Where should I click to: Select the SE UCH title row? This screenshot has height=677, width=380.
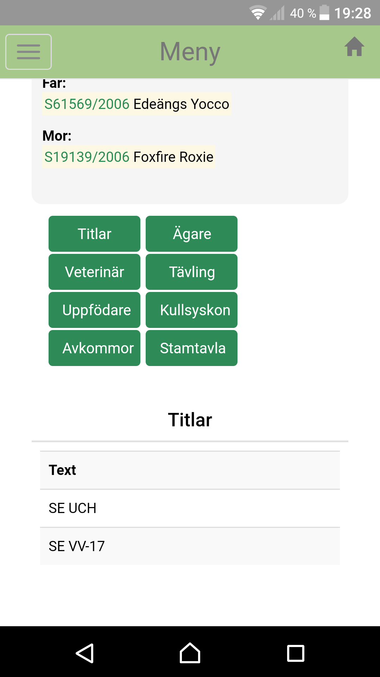click(190, 508)
